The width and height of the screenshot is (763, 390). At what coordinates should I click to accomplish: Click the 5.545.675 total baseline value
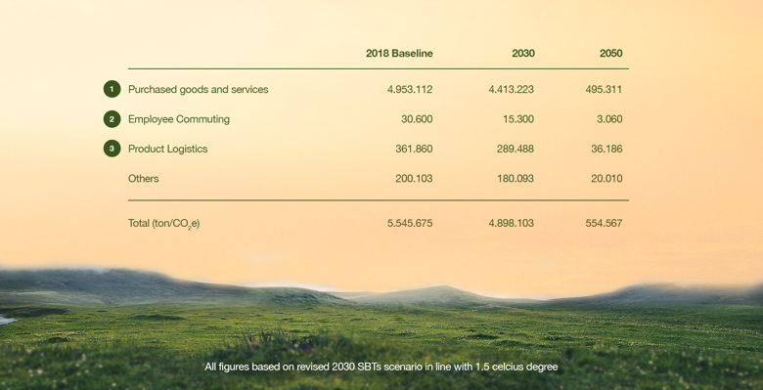410,223
